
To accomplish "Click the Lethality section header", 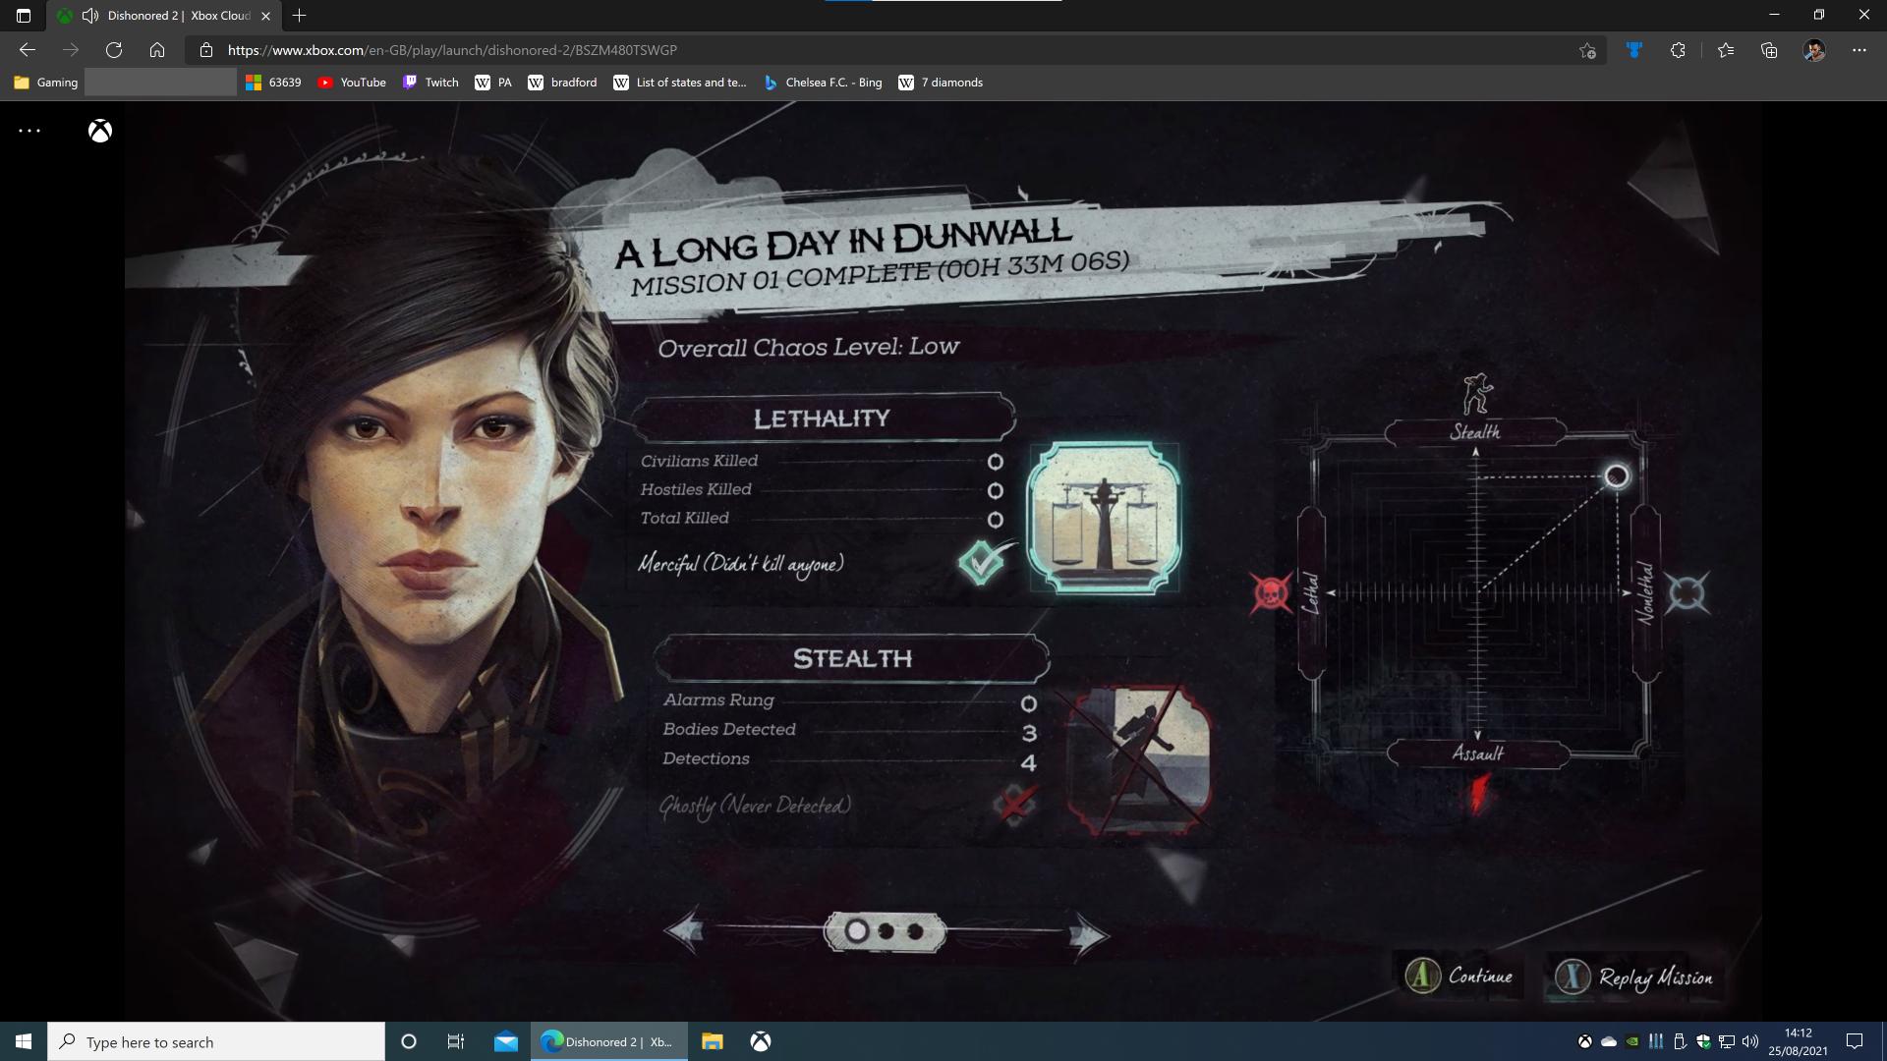I will click(823, 419).
